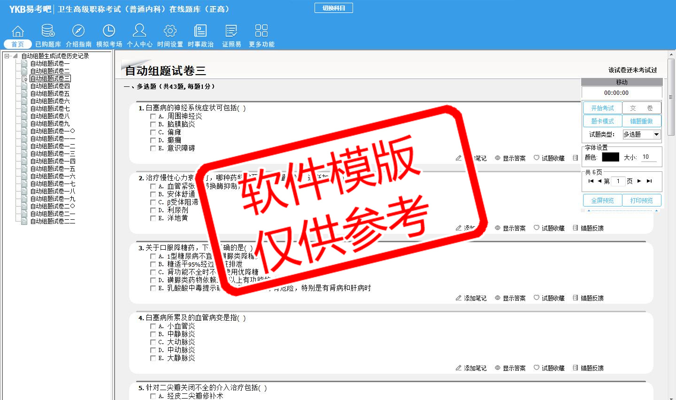The image size is (676, 400).
Task: Open the 时间设置 gear icon
Action: (170, 31)
